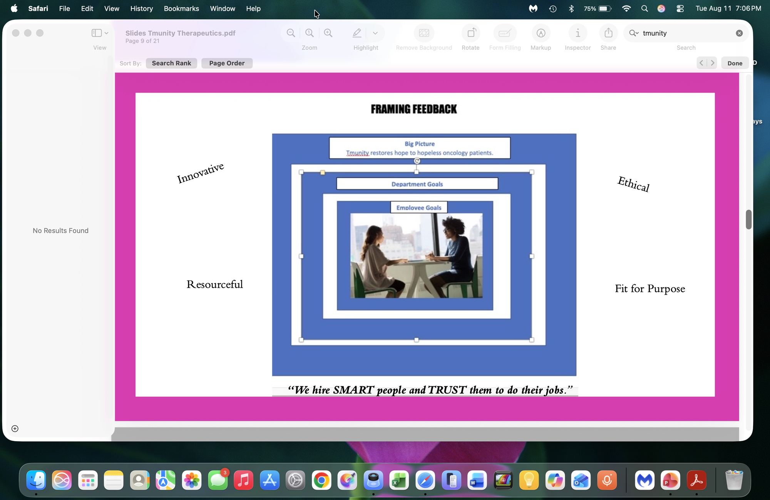Open the Bookmarks menu

pos(181,8)
